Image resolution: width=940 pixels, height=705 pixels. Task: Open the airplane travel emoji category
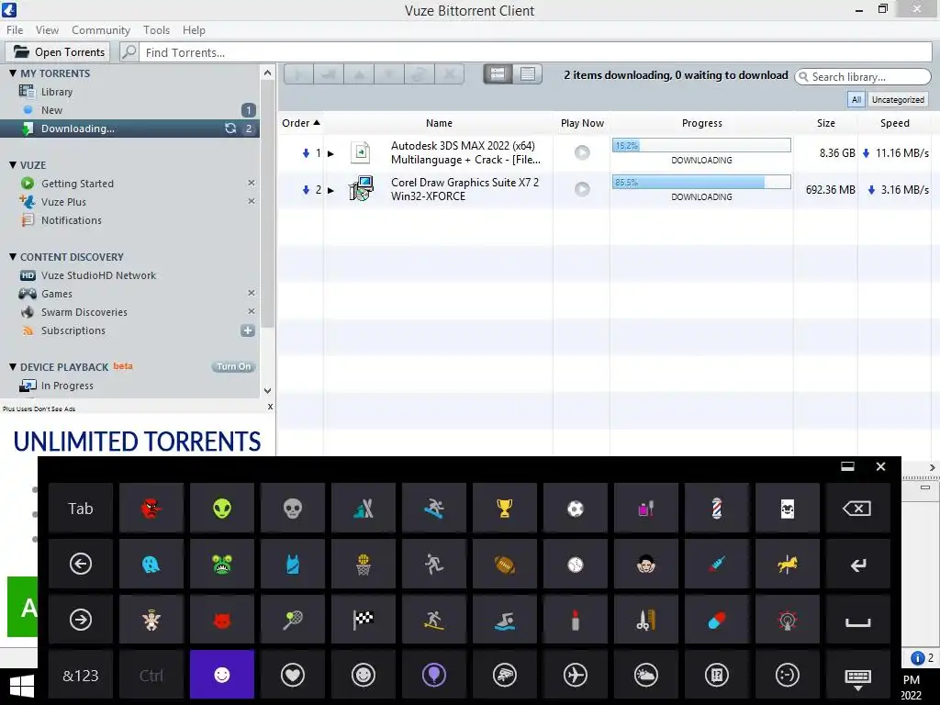[576, 675]
